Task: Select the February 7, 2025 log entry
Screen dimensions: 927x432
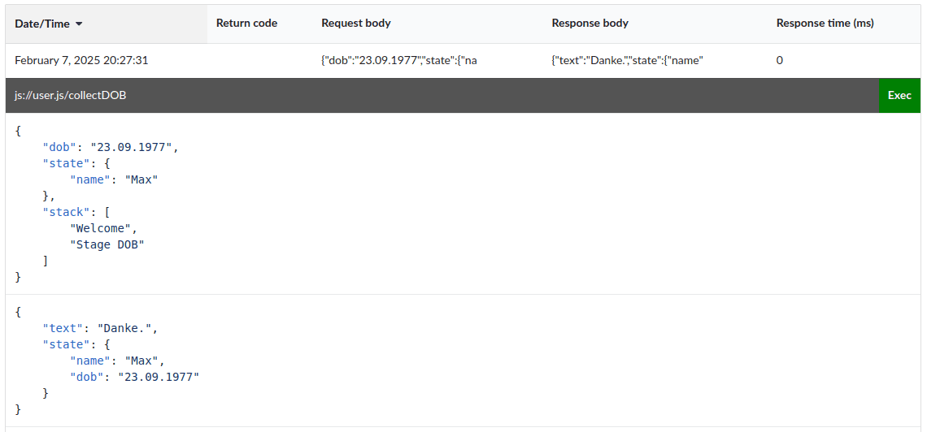Action: [81, 60]
